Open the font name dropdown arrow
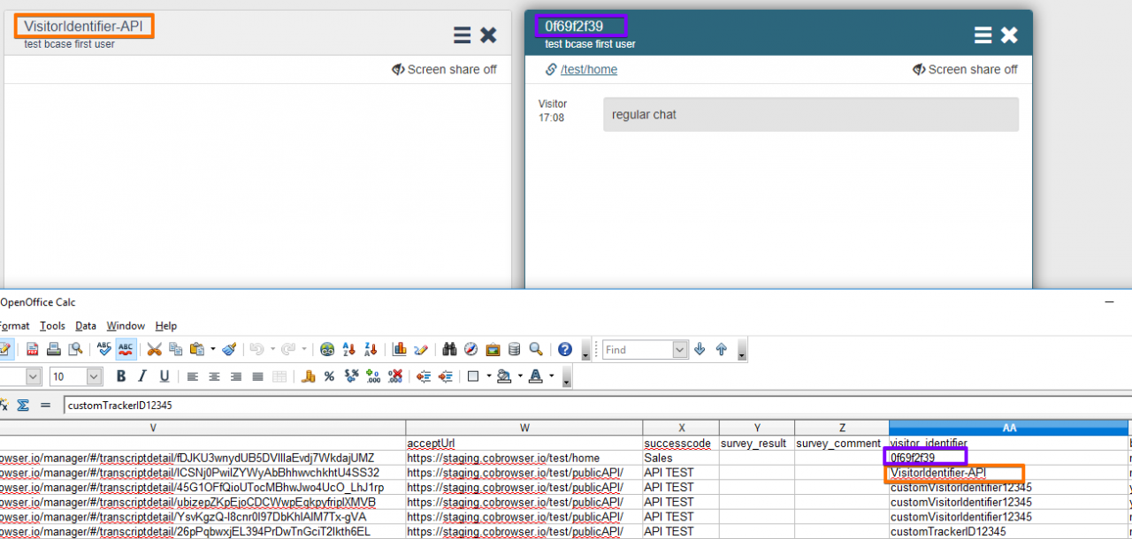This screenshot has height=539, width=1132. (x=34, y=376)
